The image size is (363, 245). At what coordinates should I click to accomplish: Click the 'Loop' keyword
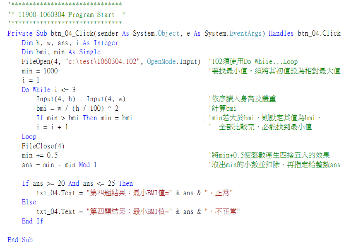click(x=29, y=136)
